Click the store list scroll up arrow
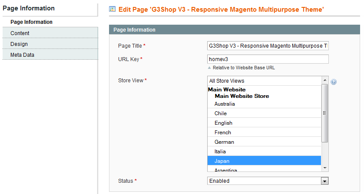The width and height of the screenshot is (364, 194). (x=325, y=80)
